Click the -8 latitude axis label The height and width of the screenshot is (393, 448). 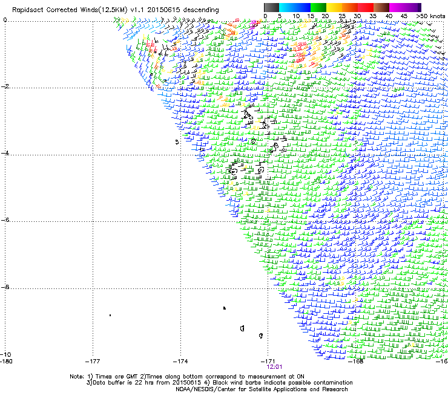[5, 287]
